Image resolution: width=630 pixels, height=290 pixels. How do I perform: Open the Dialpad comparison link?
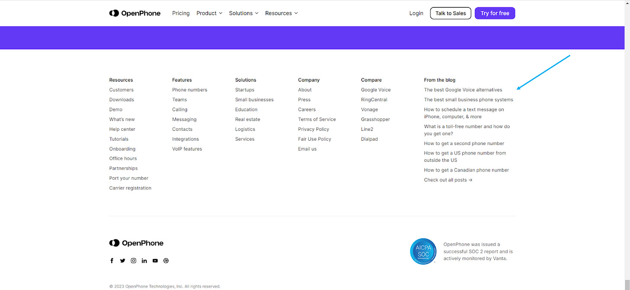370,139
